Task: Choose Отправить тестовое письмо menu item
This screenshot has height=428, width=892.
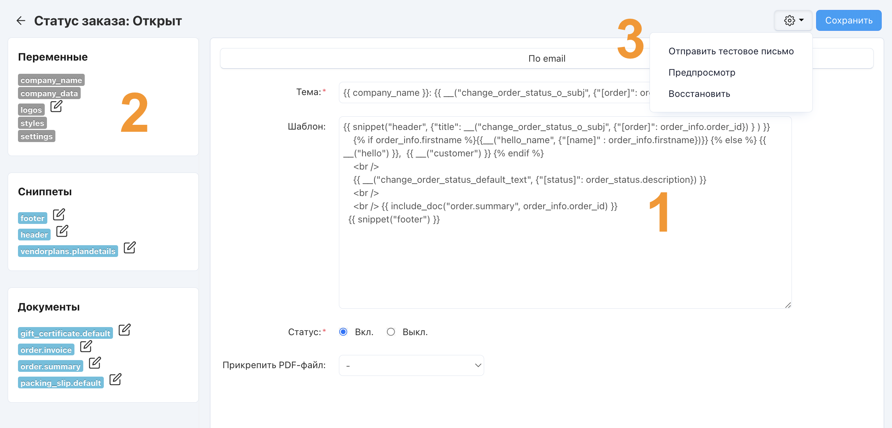Action: pos(731,51)
